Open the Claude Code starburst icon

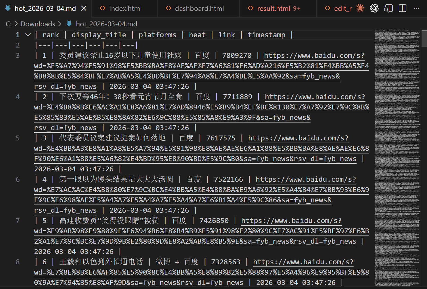pos(360,8)
